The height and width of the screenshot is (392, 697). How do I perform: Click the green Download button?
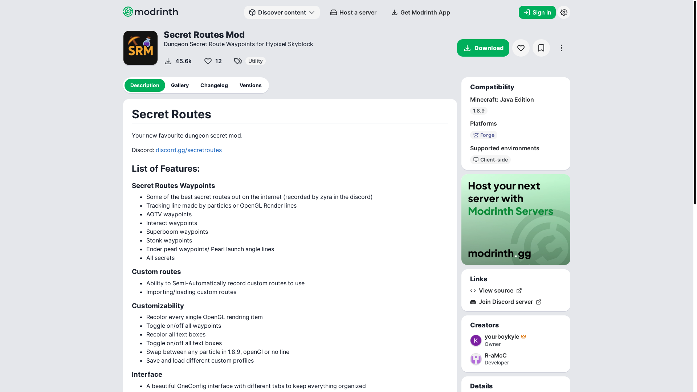coord(483,48)
